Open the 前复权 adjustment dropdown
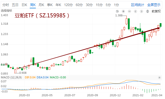This screenshot has width=165, height=99. 156,11
